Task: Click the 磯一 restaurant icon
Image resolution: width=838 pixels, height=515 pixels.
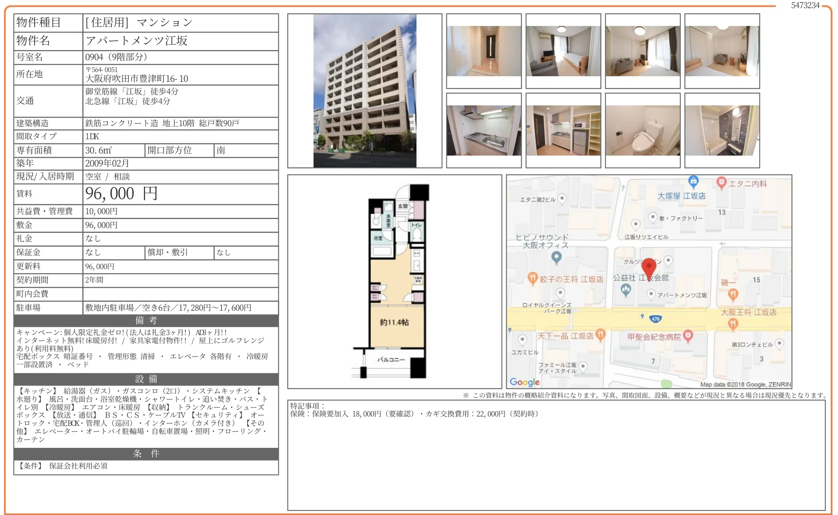Action: click(733, 294)
